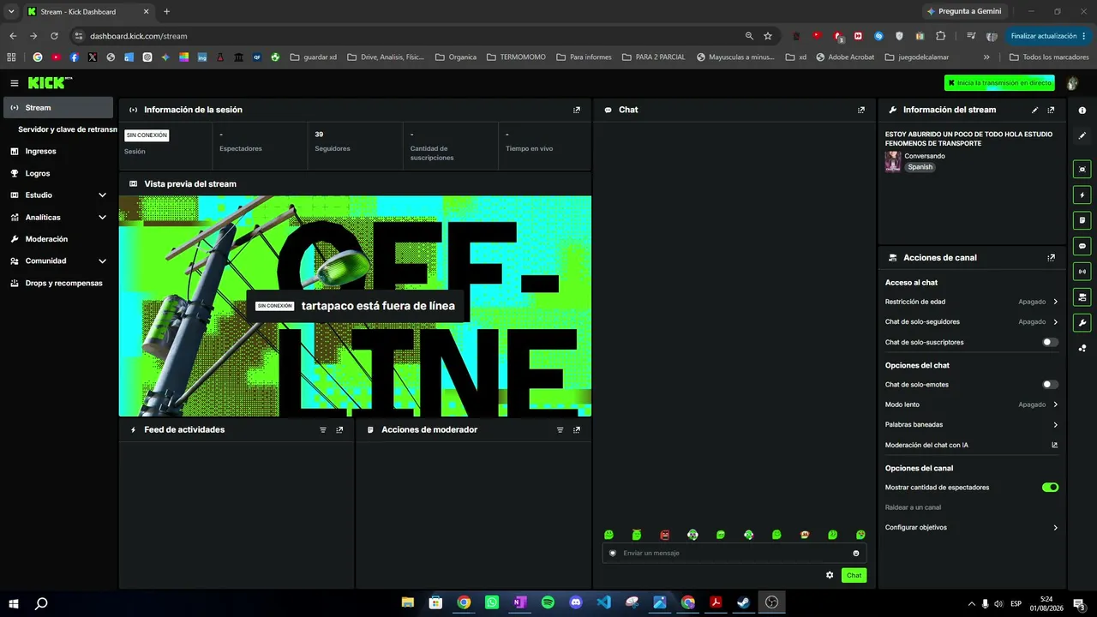This screenshot has width=1097, height=617.
Task: Toggle Chat de solo-emotes switch
Action: pos(1050,385)
